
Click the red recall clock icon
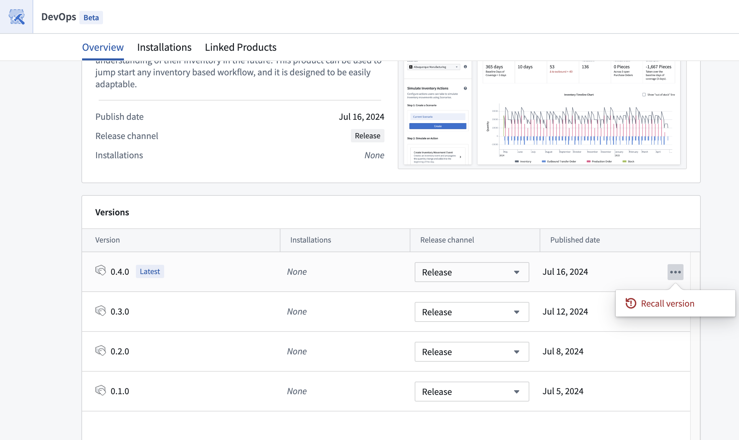click(x=631, y=303)
